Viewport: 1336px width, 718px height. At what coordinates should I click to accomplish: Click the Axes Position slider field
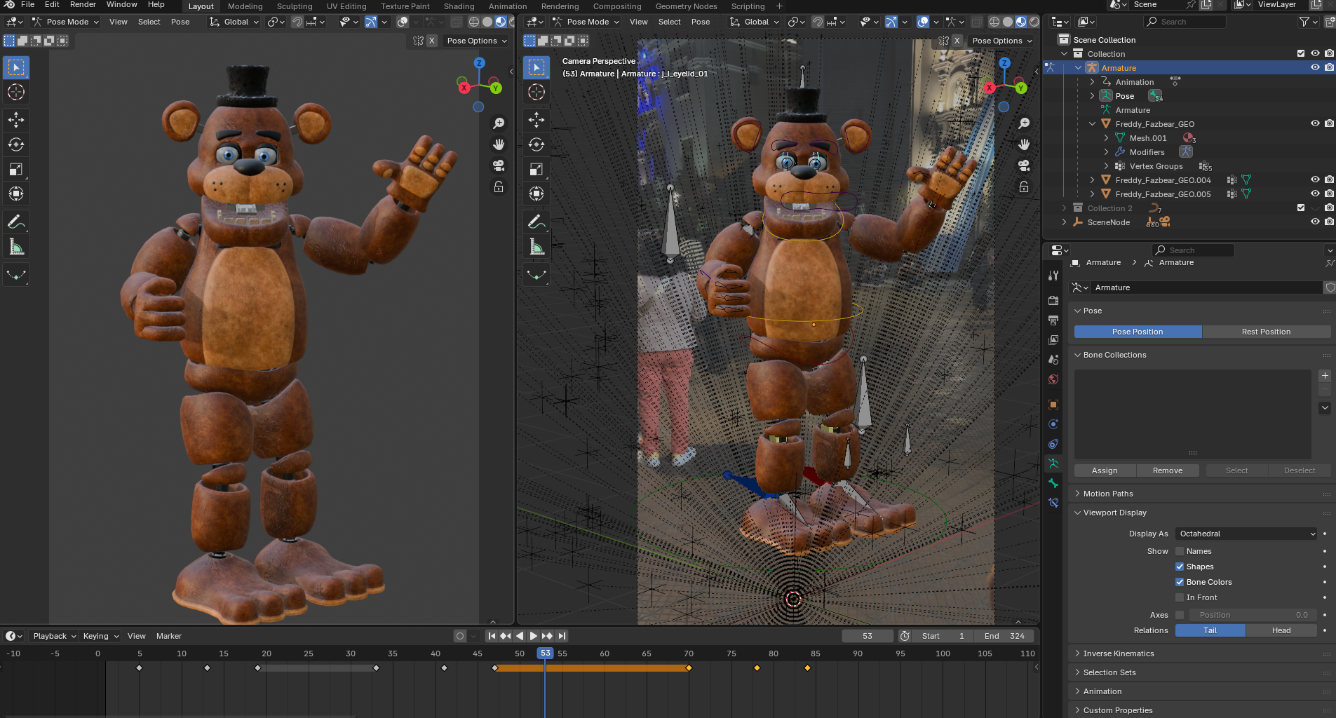click(1252, 615)
